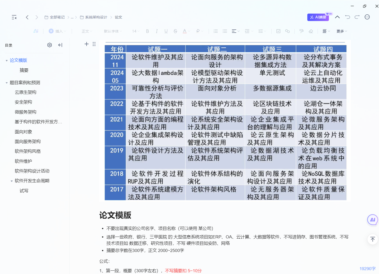Collapse the outline panel with arrow icon
This screenshot has height=274, width=379.
(x=60, y=45)
